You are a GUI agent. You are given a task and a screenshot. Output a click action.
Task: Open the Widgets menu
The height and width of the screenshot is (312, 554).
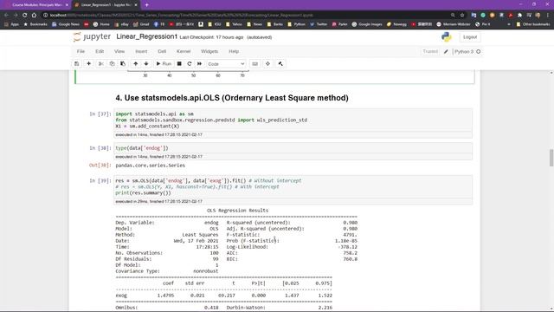tap(209, 51)
